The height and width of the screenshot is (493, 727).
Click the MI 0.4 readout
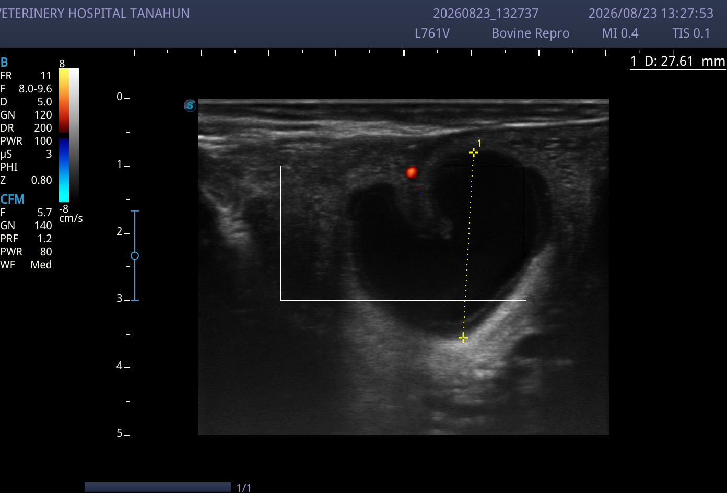pyautogui.click(x=620, y=33)
